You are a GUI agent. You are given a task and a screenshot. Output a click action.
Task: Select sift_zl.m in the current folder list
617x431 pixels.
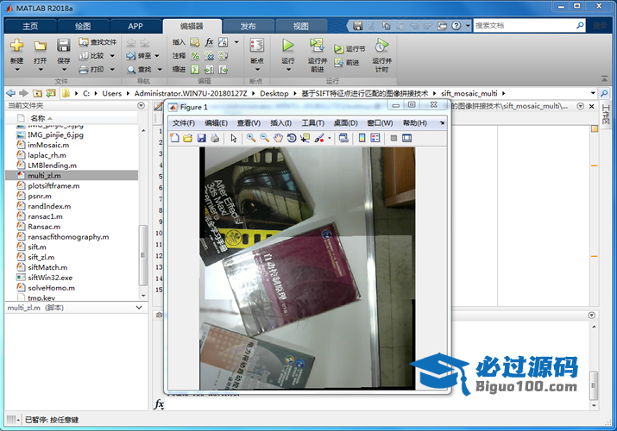pyautogui.click(x=41, y=257)
